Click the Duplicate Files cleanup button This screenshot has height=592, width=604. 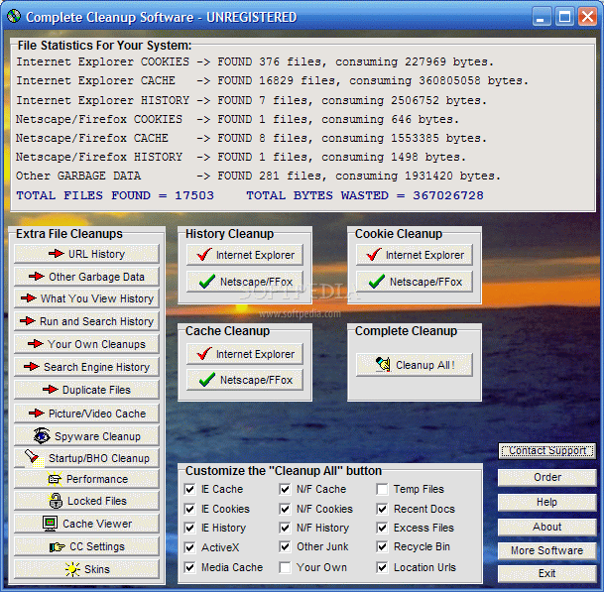tap(86, 390)
